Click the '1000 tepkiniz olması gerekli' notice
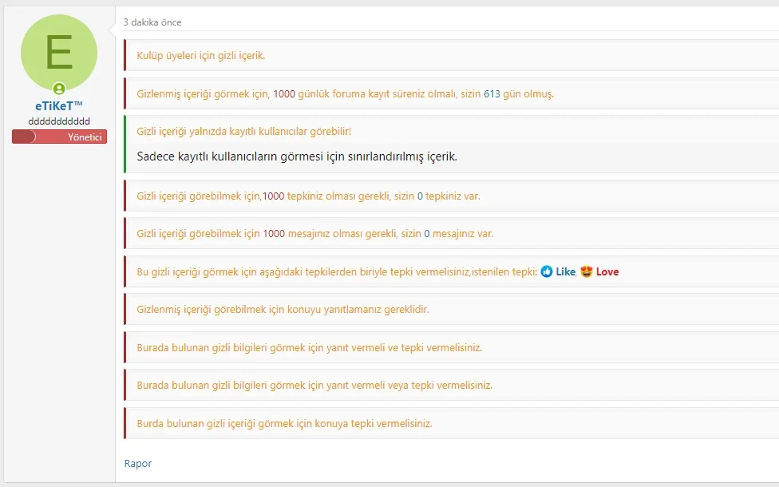Screen dimensions: 779x487 pyautogui.click(x=308, y=196)
